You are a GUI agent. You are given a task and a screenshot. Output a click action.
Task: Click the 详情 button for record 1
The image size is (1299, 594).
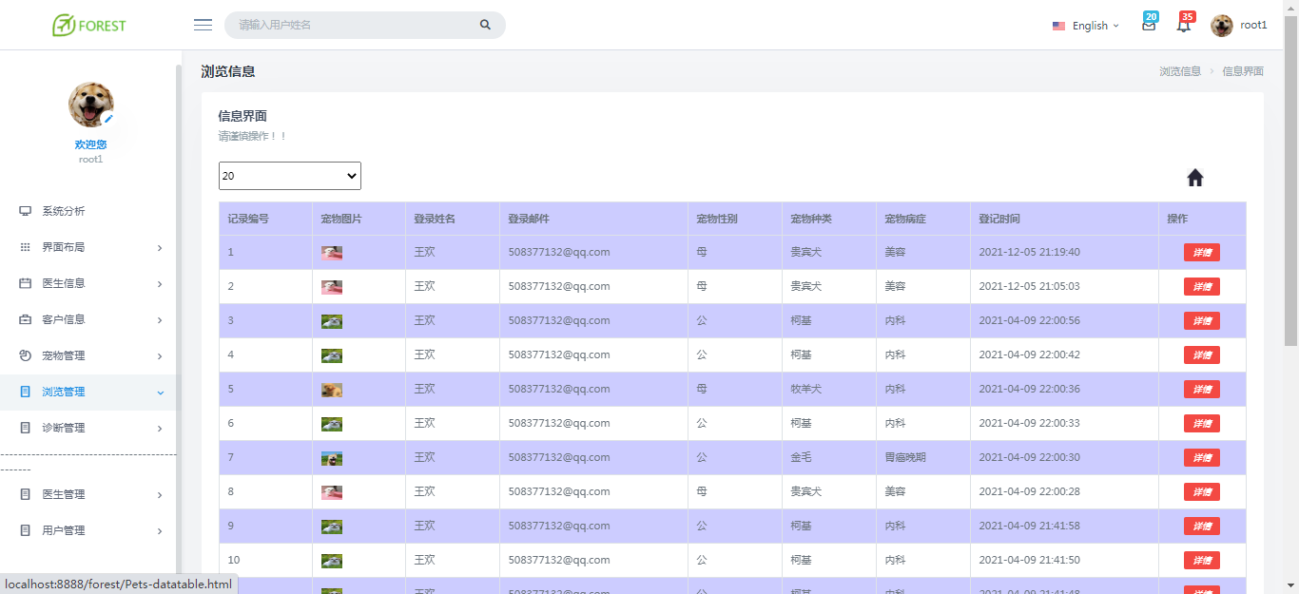click(1201, 253)
